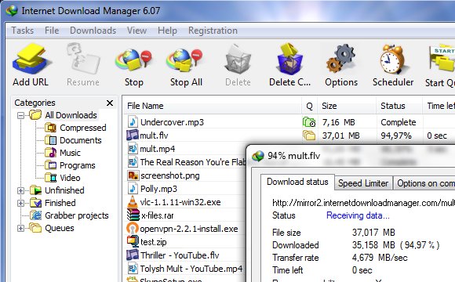This screenshot has height=282, width=455.
Task: Collapse the All Downloads tree node
Action: coord(20,115)
